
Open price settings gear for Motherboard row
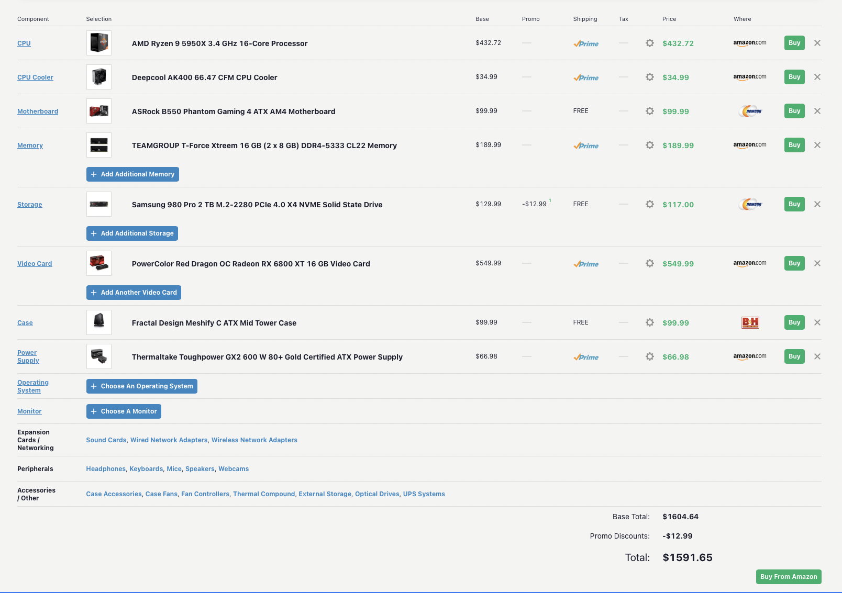(x=650, y=111)
